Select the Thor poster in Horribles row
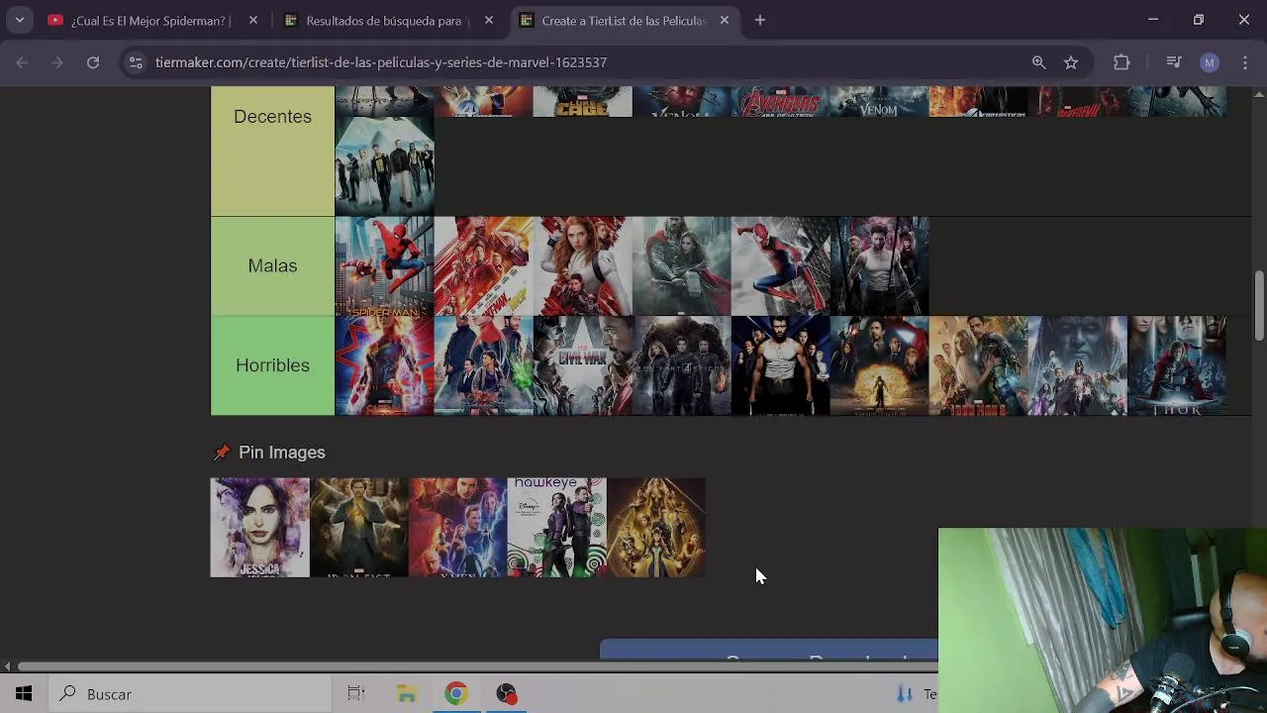 [1176, 365]
